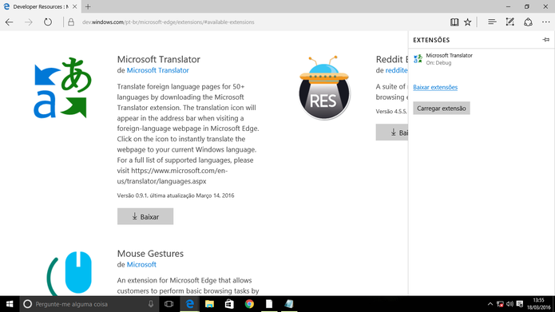555x312 pixels.
Task: Click the Edge icon in taskbar
Action: click(x=190, y=304)
